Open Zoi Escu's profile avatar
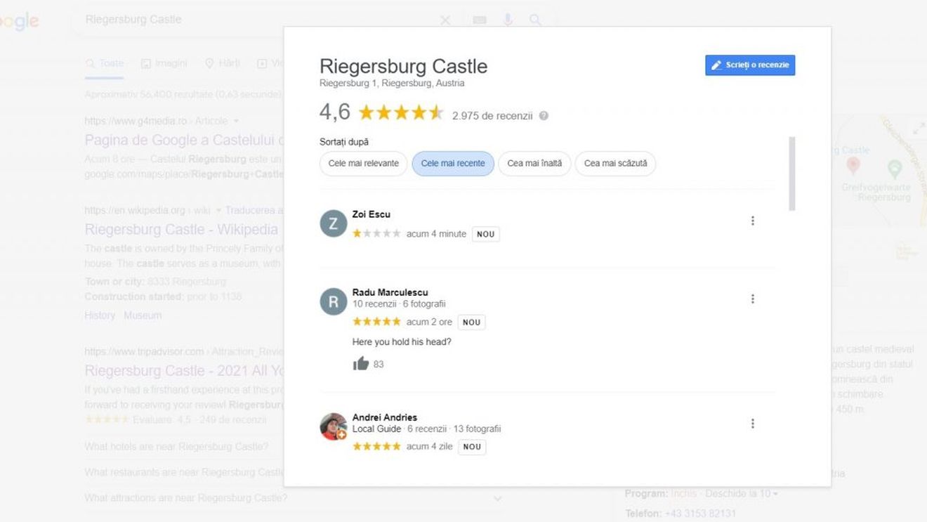 coord(333,223)
